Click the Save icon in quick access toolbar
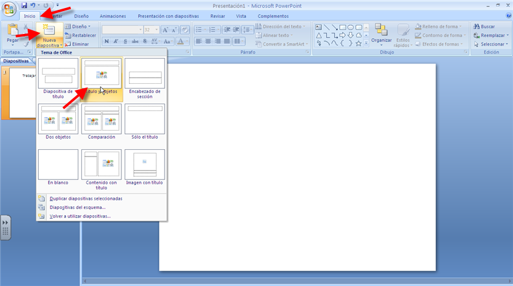This screenshot has width=513, height=286. 23,5
